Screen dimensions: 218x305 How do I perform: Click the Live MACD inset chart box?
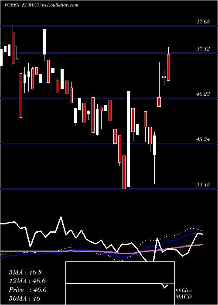tap(120, 283)
